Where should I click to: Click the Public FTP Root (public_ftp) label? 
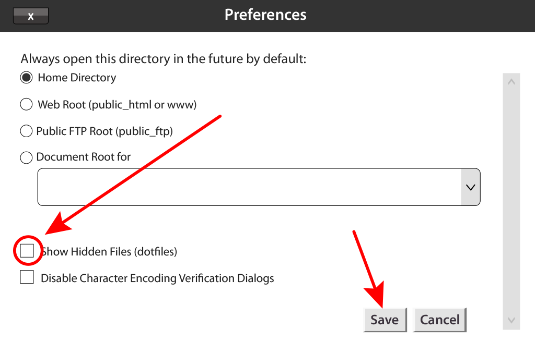(104, 131)
